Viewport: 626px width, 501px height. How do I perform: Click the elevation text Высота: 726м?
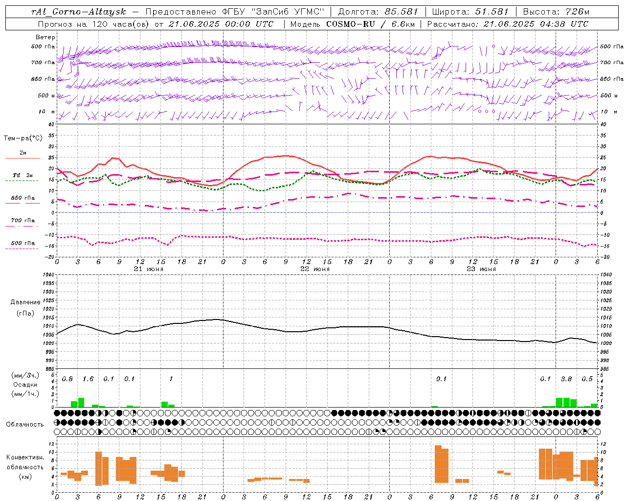point(556,12)
